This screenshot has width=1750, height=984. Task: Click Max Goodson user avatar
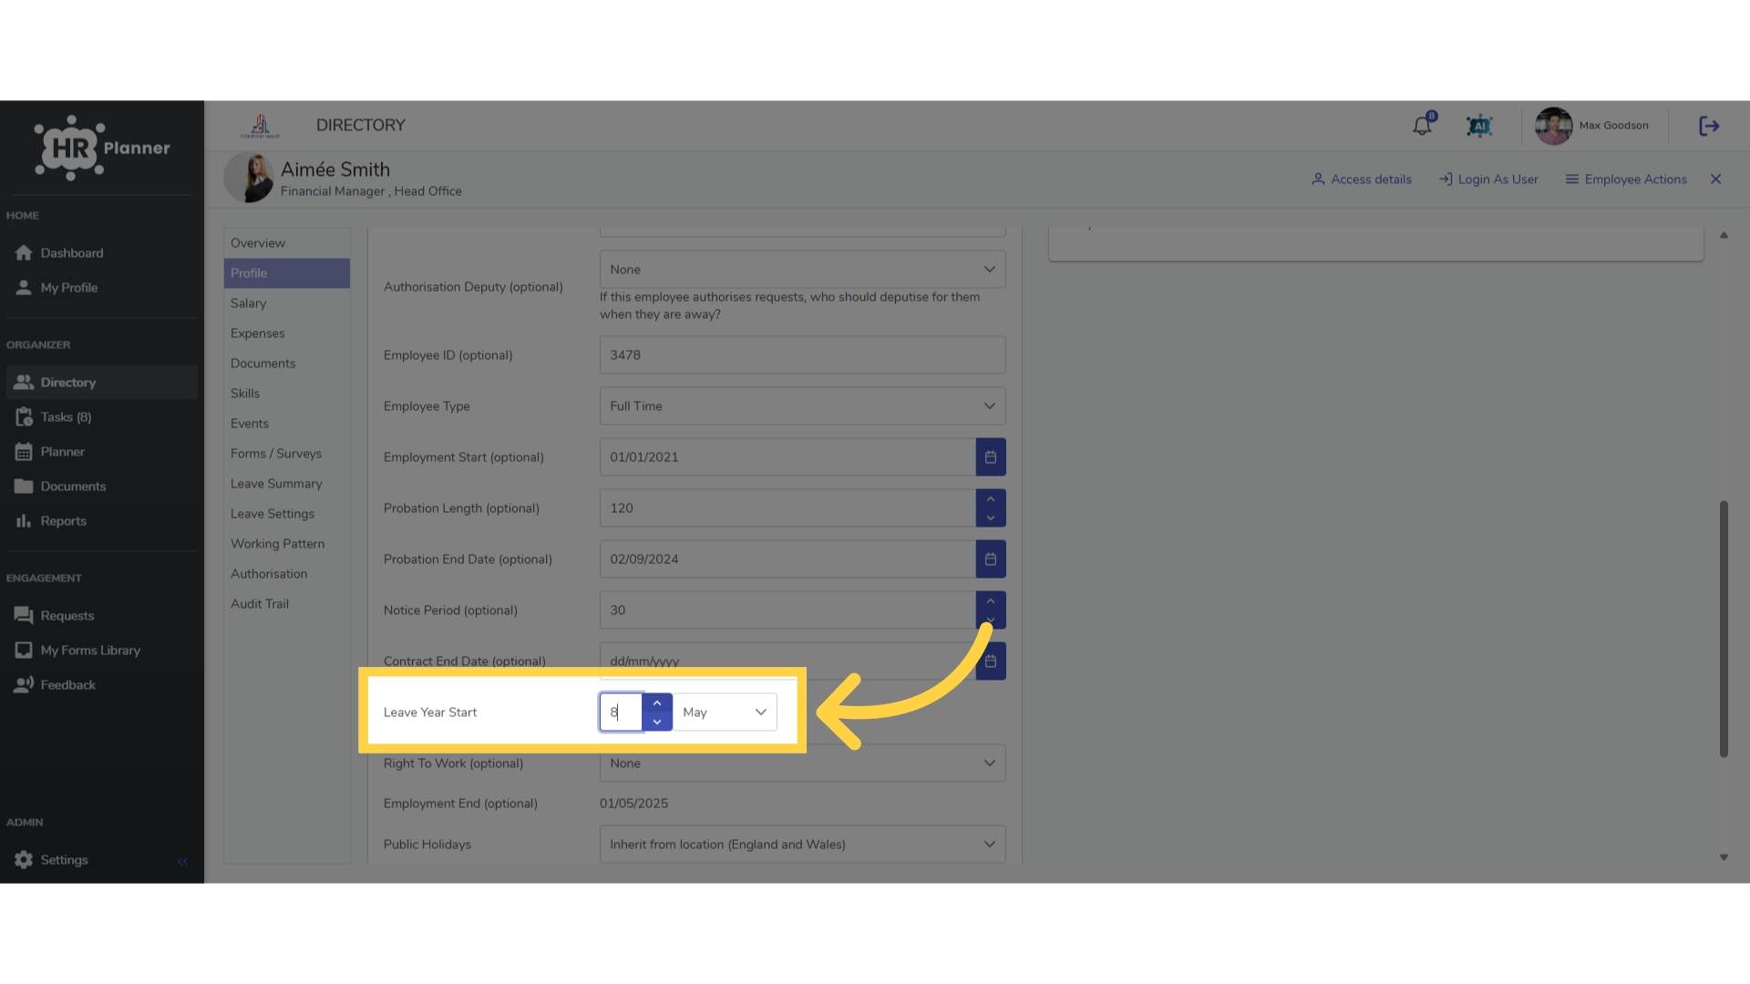(1553, 126)
